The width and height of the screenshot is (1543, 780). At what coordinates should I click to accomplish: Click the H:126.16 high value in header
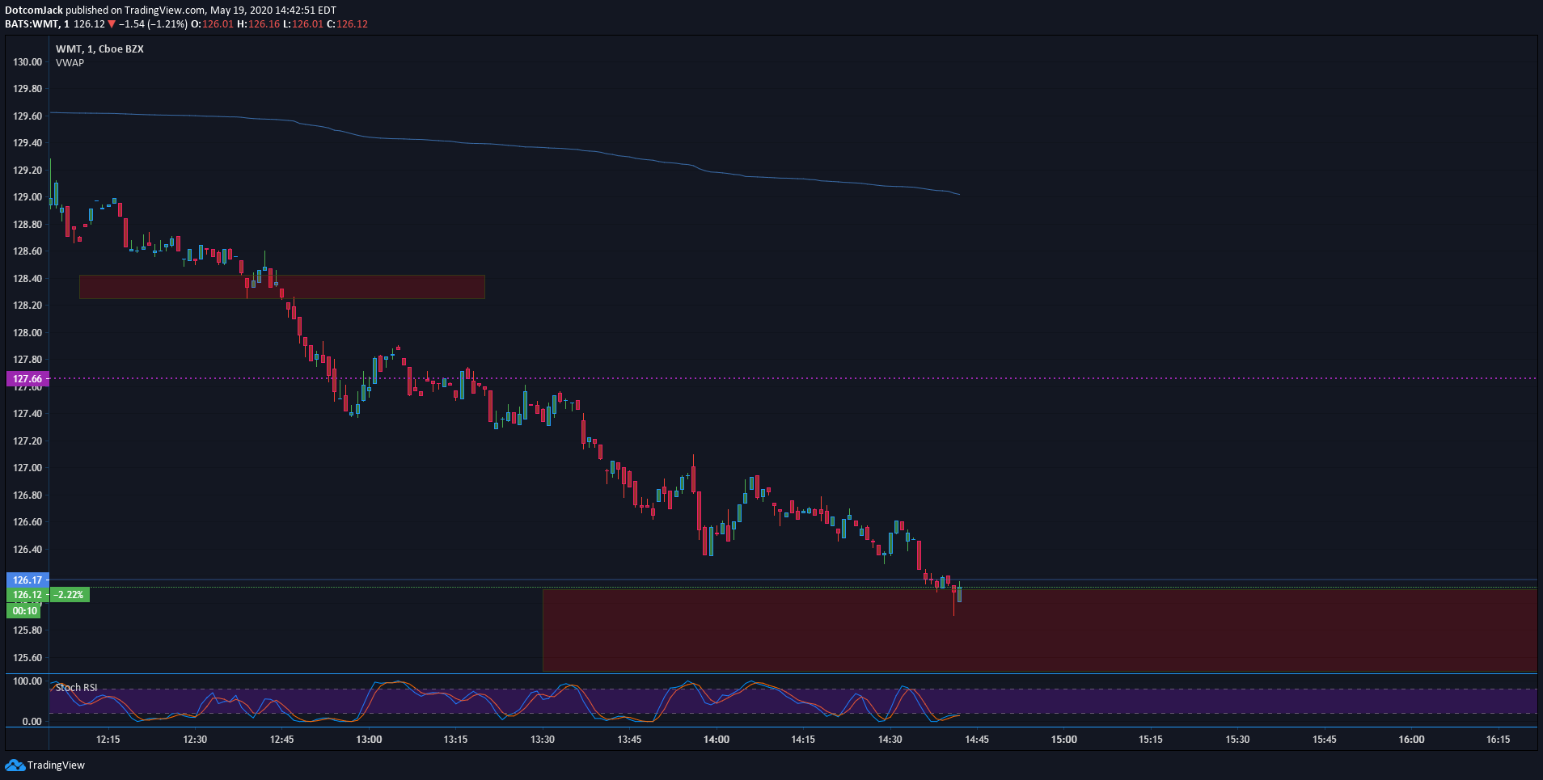point(258,24)
